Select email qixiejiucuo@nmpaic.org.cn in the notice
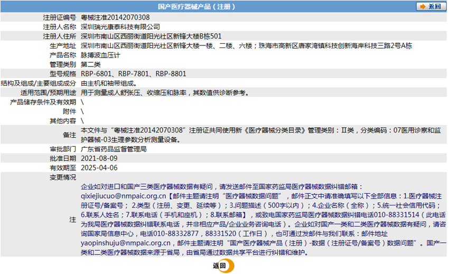 click(x=124, y=196)
